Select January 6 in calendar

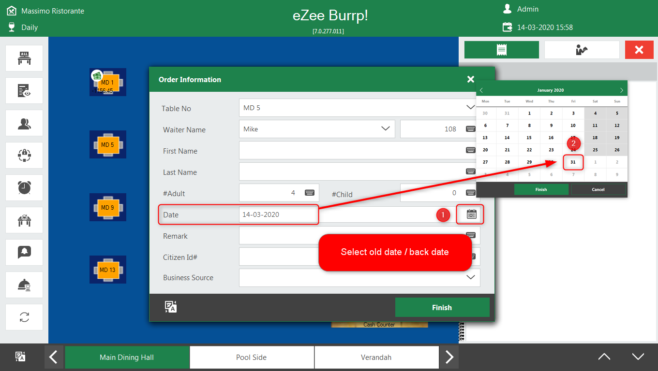coord(485,126)
